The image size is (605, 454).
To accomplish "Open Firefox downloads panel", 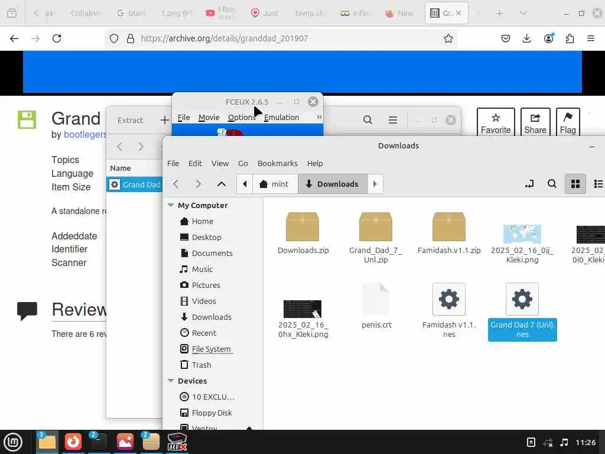I will [x=526, y=38].
